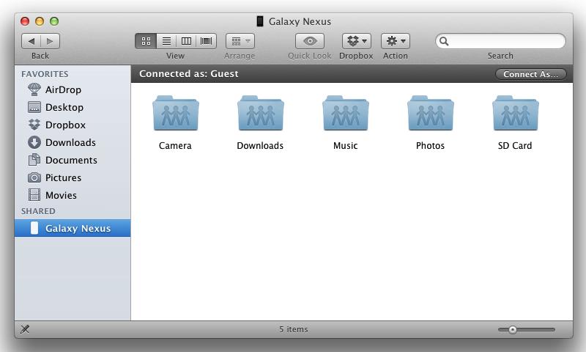Click into the Search field
586x352 pixels.
coord(500,41)
